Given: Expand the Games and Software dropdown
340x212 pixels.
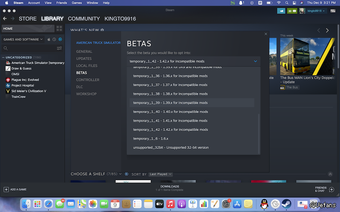Looking at the screenshot, I should pos(23,39).
